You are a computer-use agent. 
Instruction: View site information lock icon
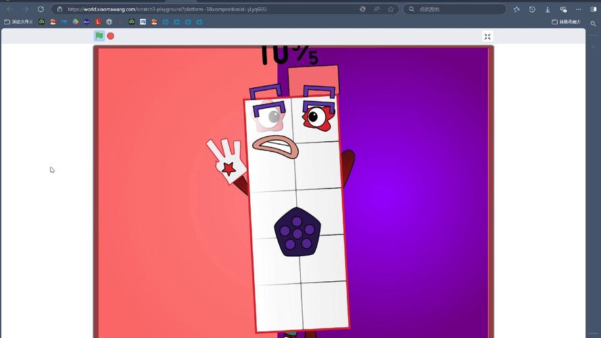tap(60, 9)
